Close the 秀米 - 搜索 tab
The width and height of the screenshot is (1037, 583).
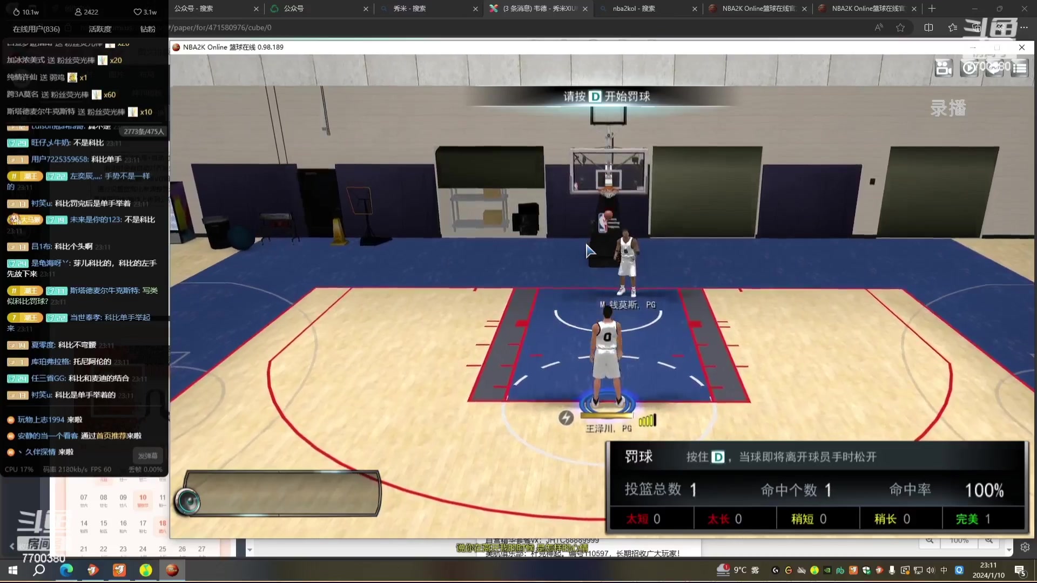tap(475, 9)
